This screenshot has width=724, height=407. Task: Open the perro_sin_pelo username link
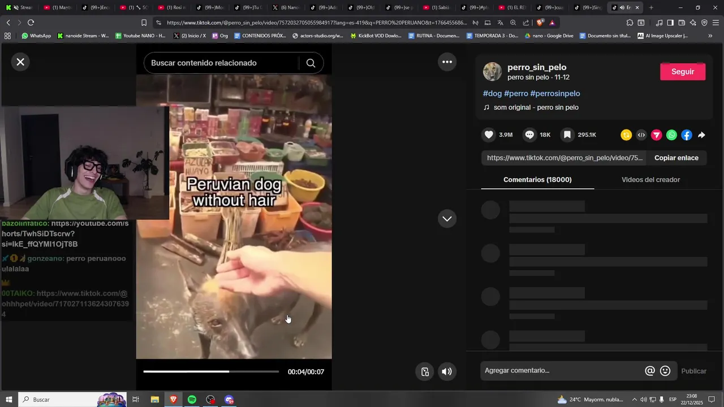pos(537,67)
